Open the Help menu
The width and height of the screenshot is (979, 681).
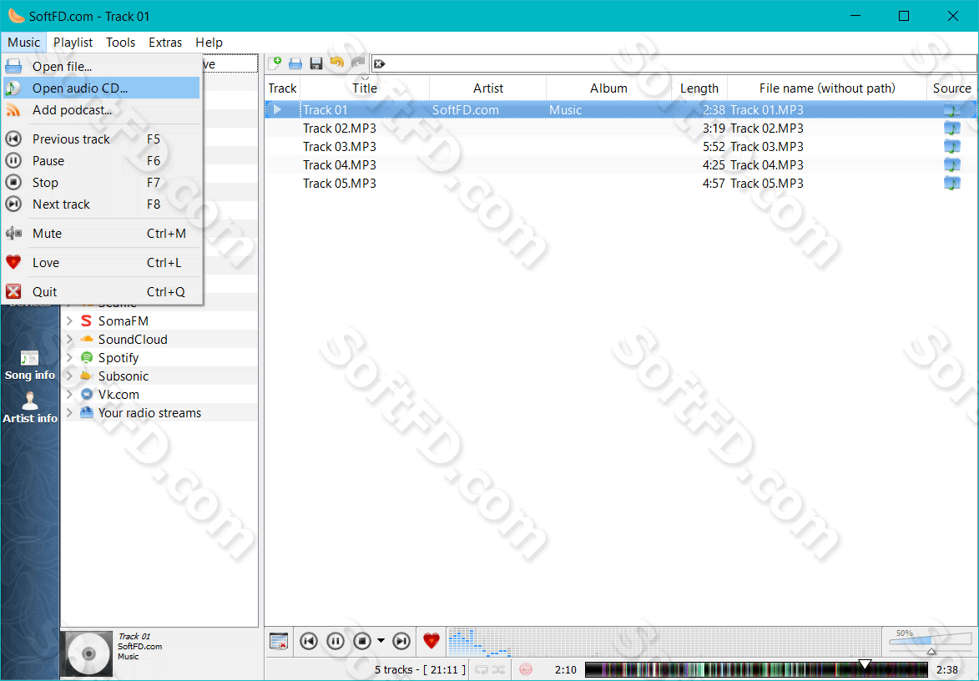pyautogui.click(x=209, y=43)
